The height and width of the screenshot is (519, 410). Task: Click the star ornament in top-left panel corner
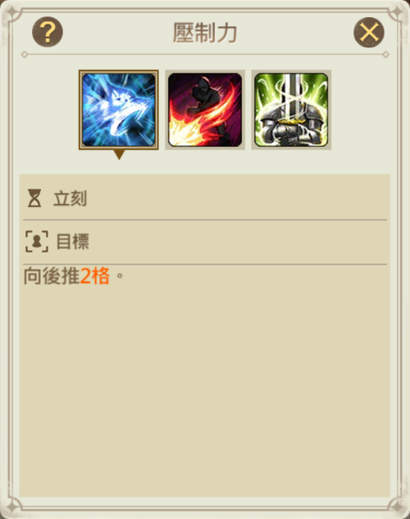click(x=15, y=14)
